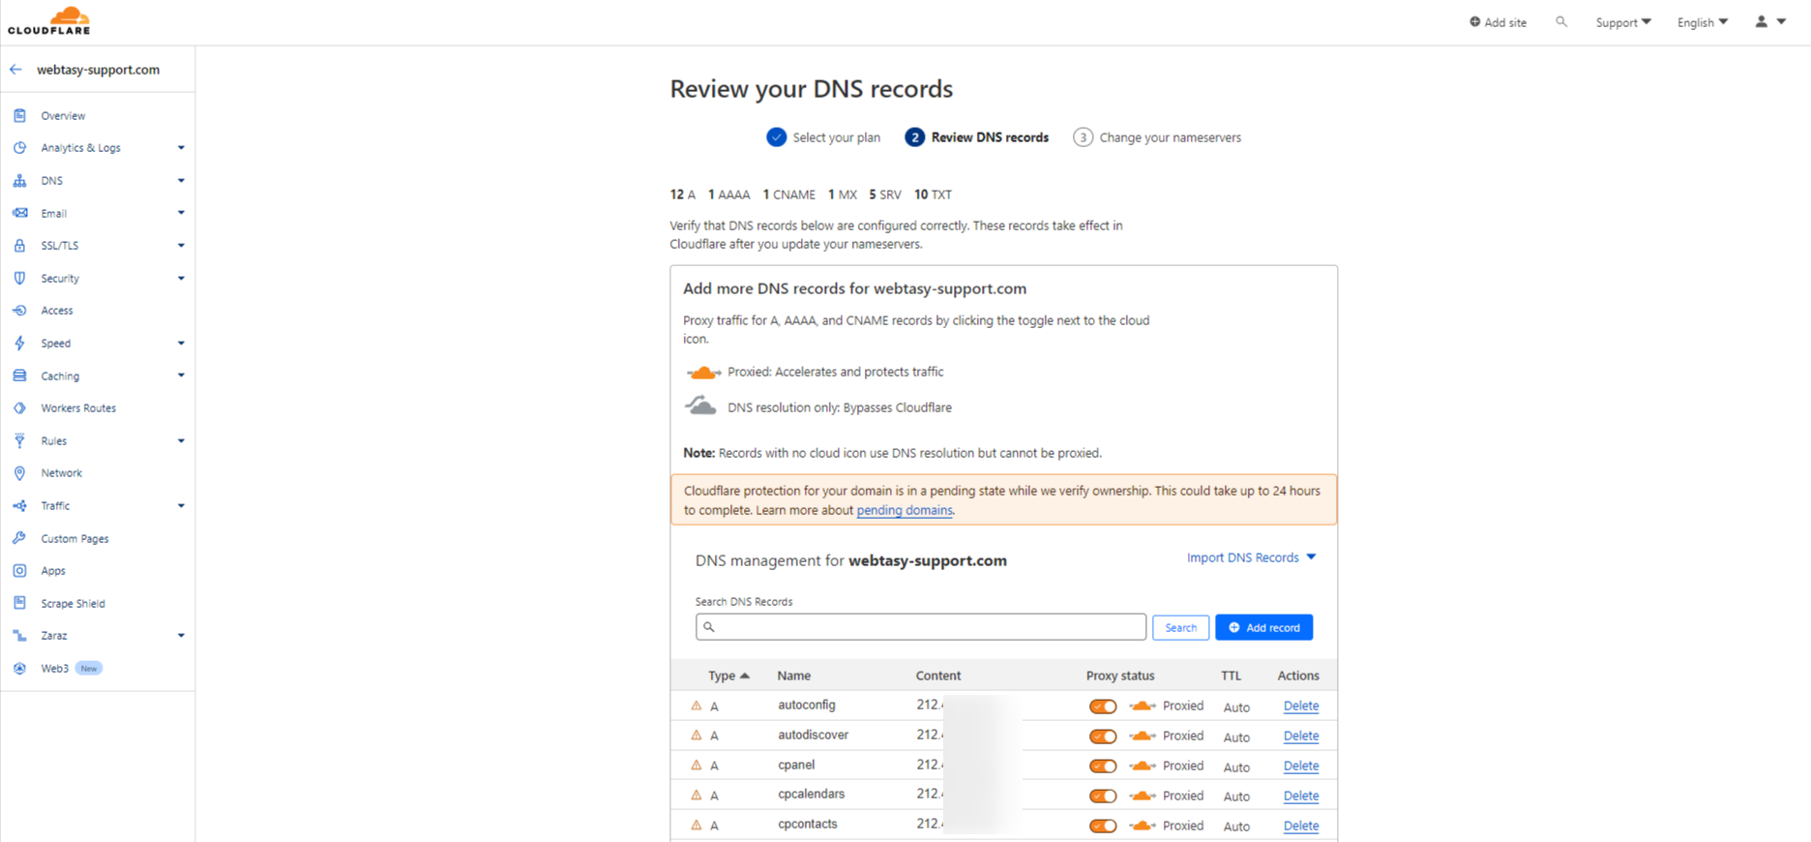Open the Support dropdown menu
The image size is (1811, 842).
[x=1623, y=22]
